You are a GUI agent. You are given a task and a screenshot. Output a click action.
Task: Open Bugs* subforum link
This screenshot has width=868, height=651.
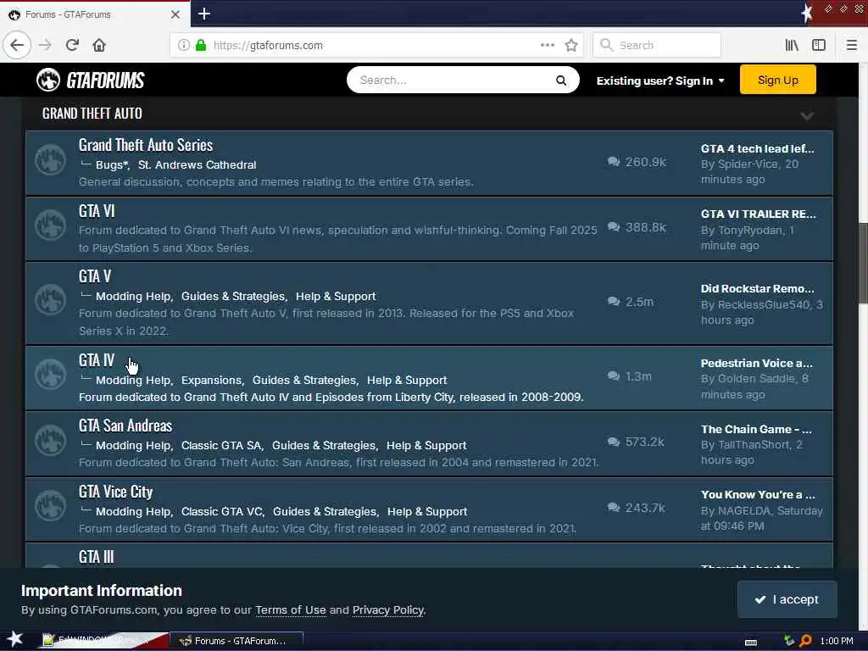click(x=112, y=164)
